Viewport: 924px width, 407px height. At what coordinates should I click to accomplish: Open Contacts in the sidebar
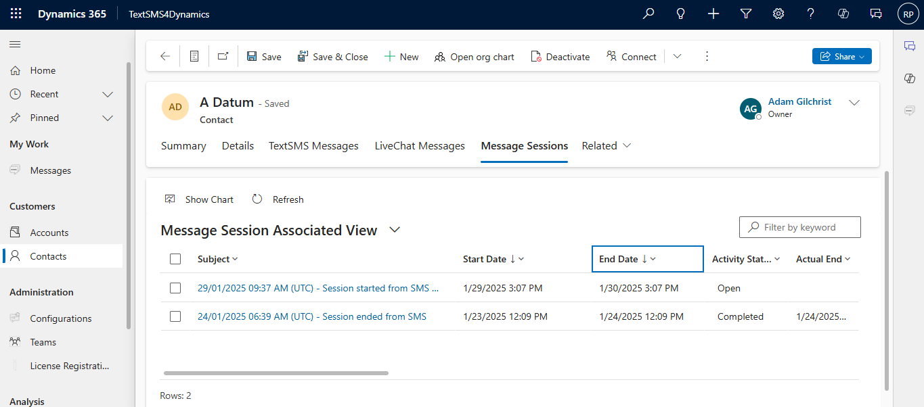click(61, 256)
